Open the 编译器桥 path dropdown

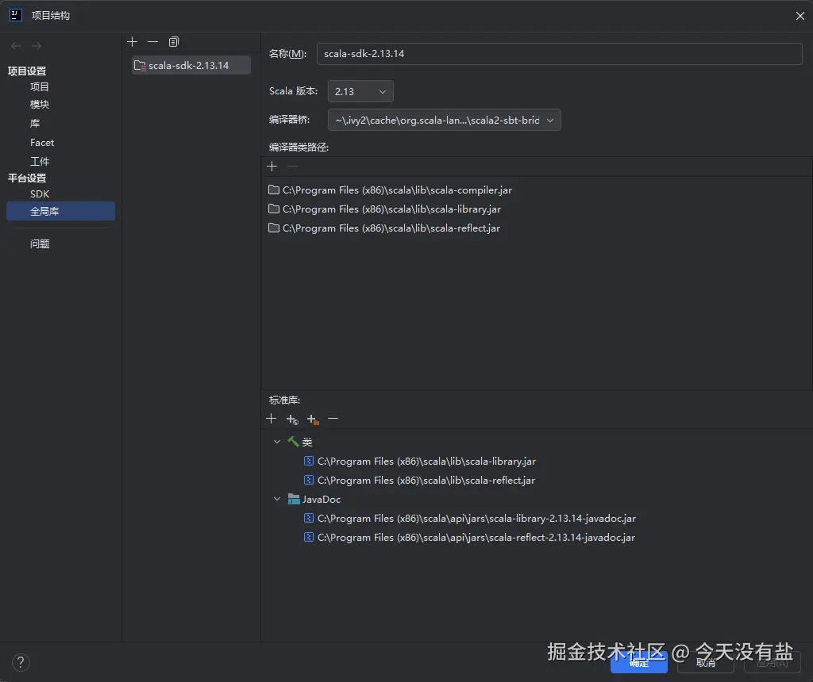click(x=549, y=119)
